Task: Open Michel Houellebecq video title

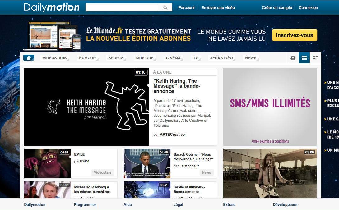Action: 92,189
